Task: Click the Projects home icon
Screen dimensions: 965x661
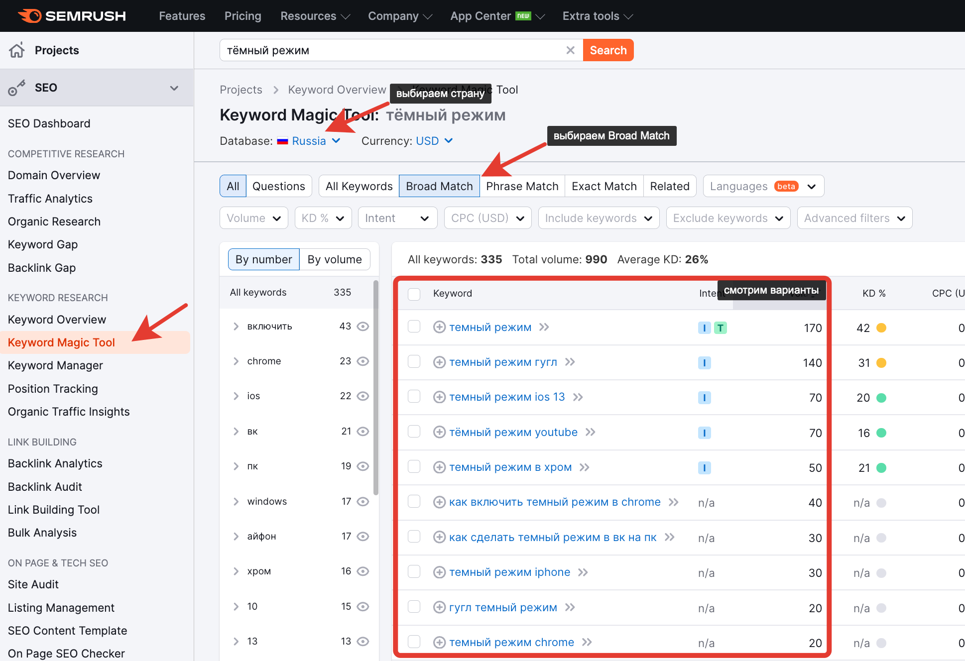Action: coord(17,50)
